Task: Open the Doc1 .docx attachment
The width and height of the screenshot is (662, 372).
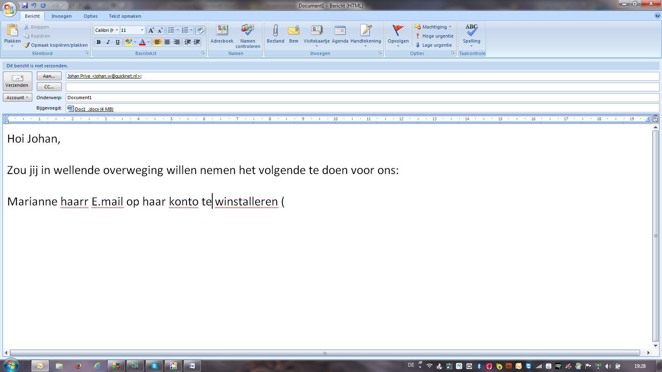Action: 94,109
